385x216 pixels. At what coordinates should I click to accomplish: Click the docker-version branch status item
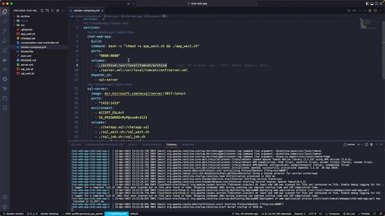pyautogui.click(x=13, y=214)
